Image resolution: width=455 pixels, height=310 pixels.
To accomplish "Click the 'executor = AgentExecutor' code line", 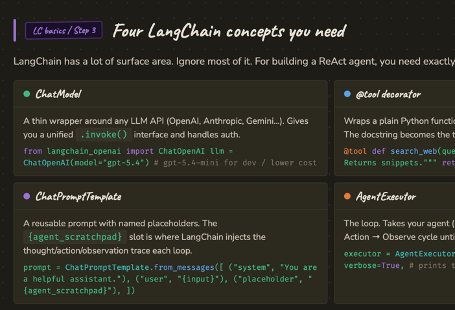I will pos(399,254).
